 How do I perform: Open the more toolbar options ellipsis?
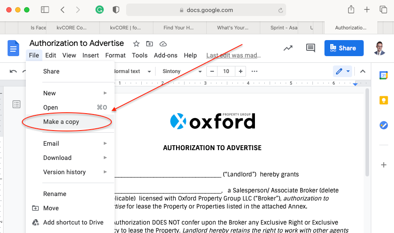254,71
